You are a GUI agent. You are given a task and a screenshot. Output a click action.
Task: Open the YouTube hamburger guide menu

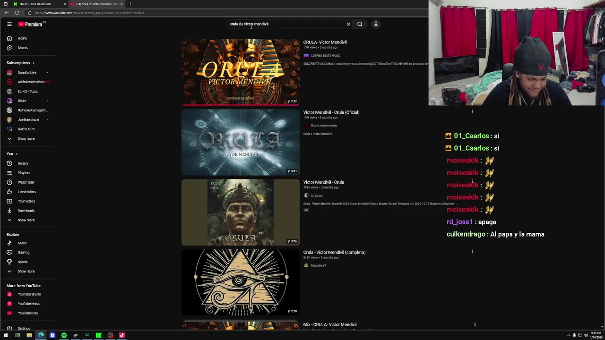pyautogui.click(x=9, y=24)
